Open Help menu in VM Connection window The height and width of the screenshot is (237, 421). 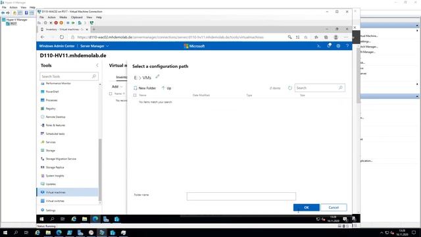(x=99, y=17)
